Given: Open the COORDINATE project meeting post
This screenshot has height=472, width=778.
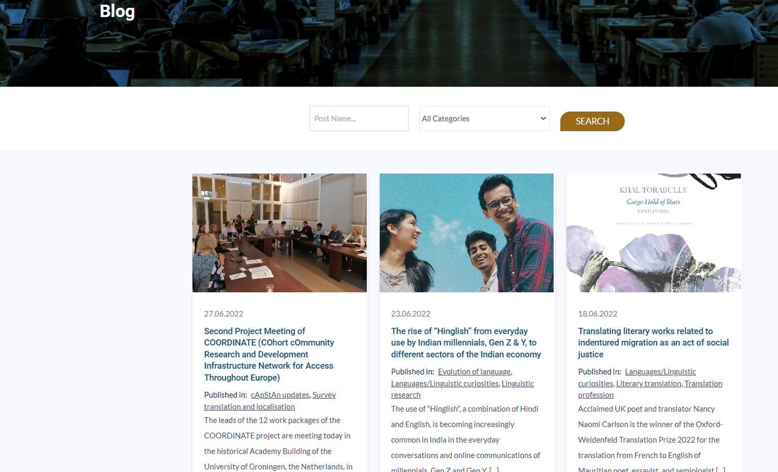Looking at the screenshot, I should click(269, 354).
